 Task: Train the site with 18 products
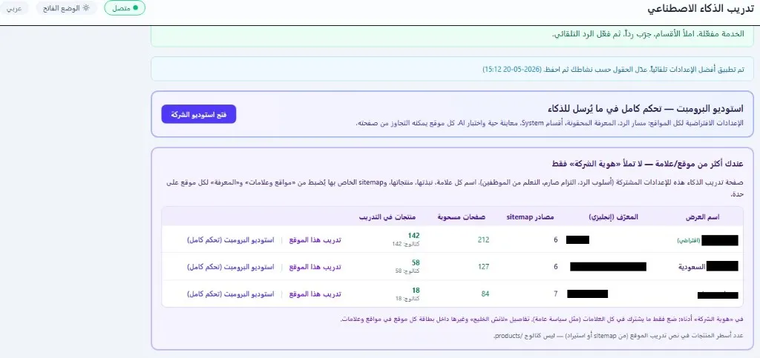[x=315, y=294]
